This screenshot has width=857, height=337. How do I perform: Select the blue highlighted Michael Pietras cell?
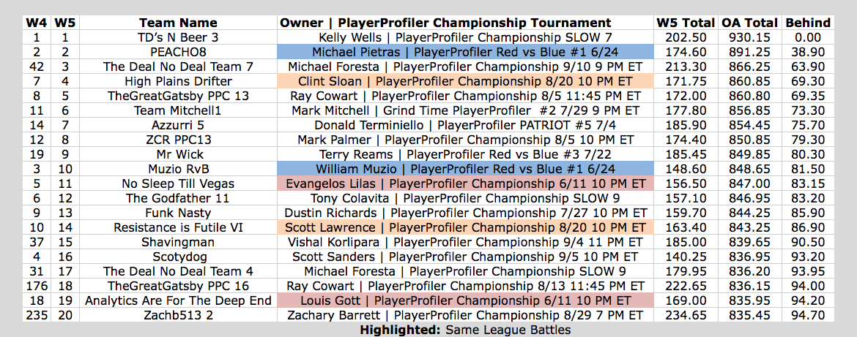[x=466, y=52]
